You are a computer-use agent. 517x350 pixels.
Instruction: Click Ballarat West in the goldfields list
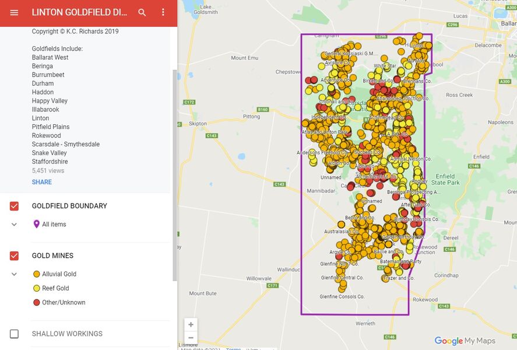pyautogui.click(x=50, y=57)
